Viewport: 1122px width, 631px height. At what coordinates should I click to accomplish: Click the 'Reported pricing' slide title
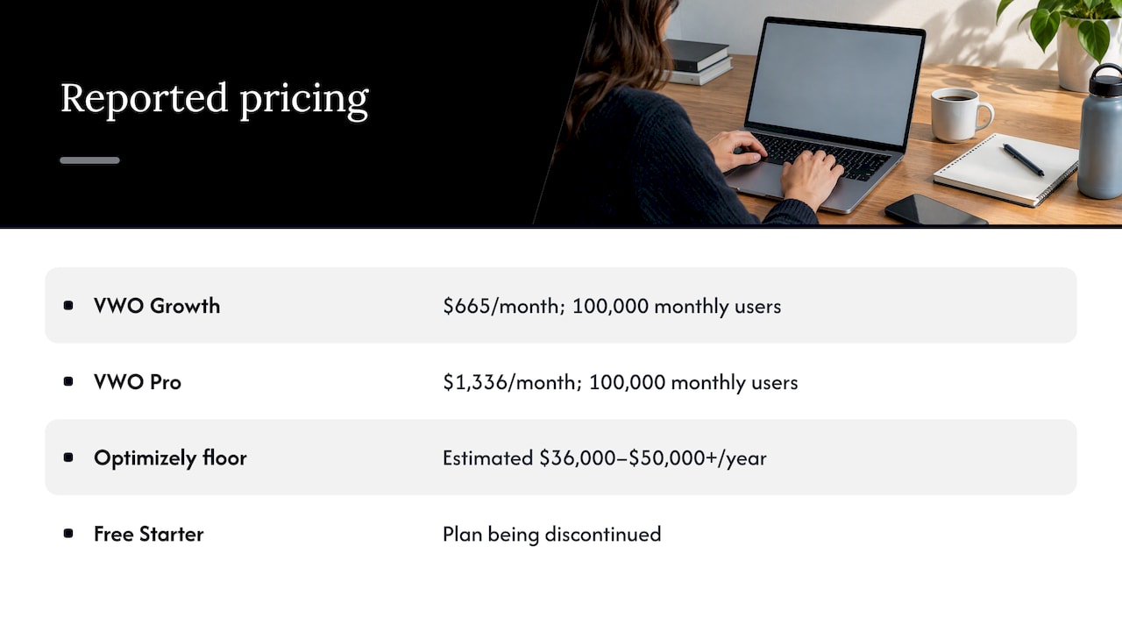[215, 99]
